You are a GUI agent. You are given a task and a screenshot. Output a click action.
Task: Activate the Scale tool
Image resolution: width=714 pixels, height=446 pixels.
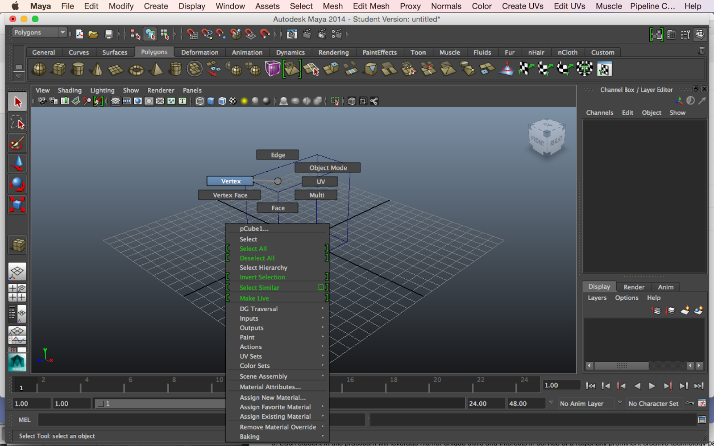coord(17,204)
